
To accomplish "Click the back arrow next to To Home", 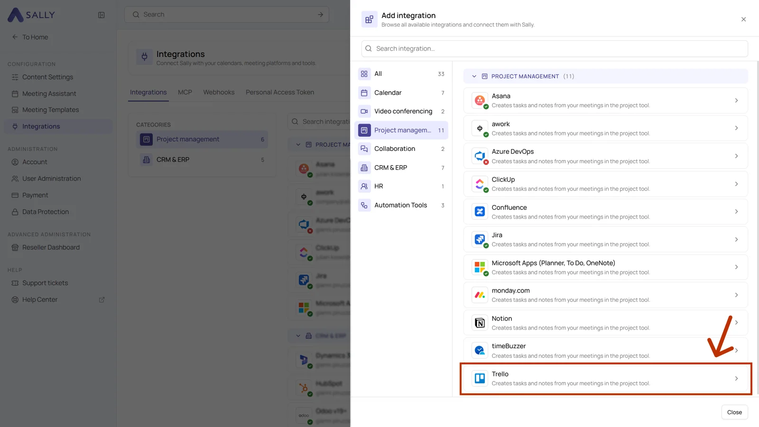I will coord(15,37).
